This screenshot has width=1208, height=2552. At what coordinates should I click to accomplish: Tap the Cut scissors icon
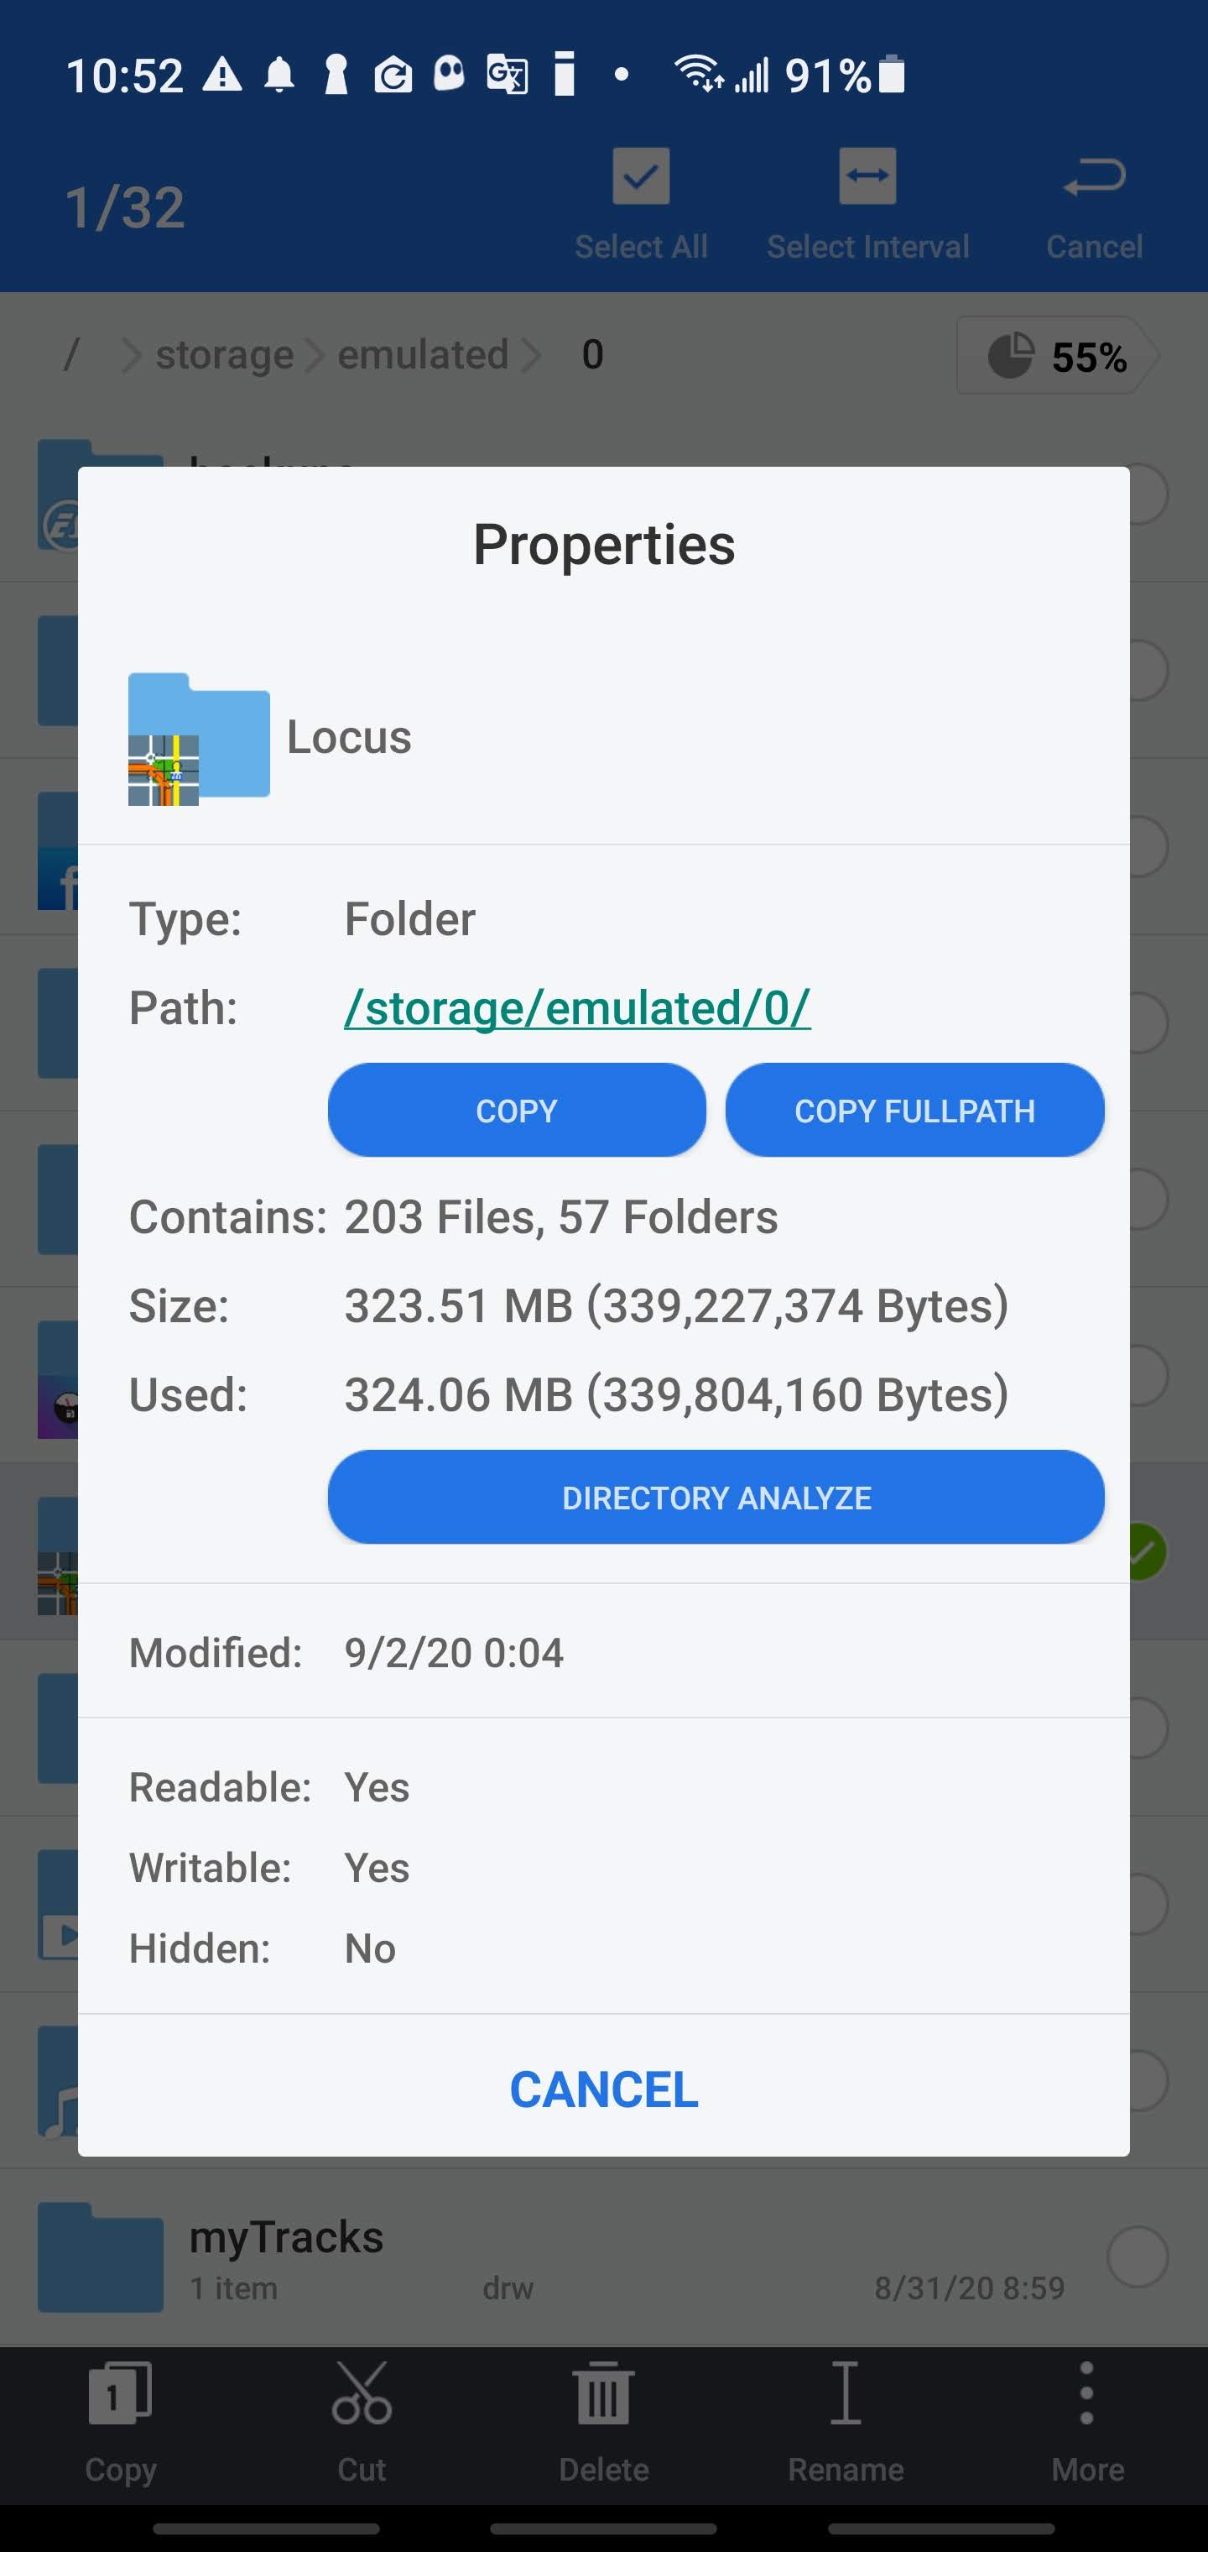coord(362,2393)
